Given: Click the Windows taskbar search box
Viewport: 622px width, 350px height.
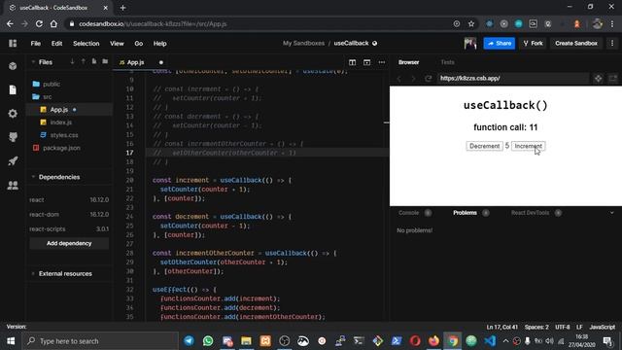Looking at the screenshot, I should click(x=100, y=341).
